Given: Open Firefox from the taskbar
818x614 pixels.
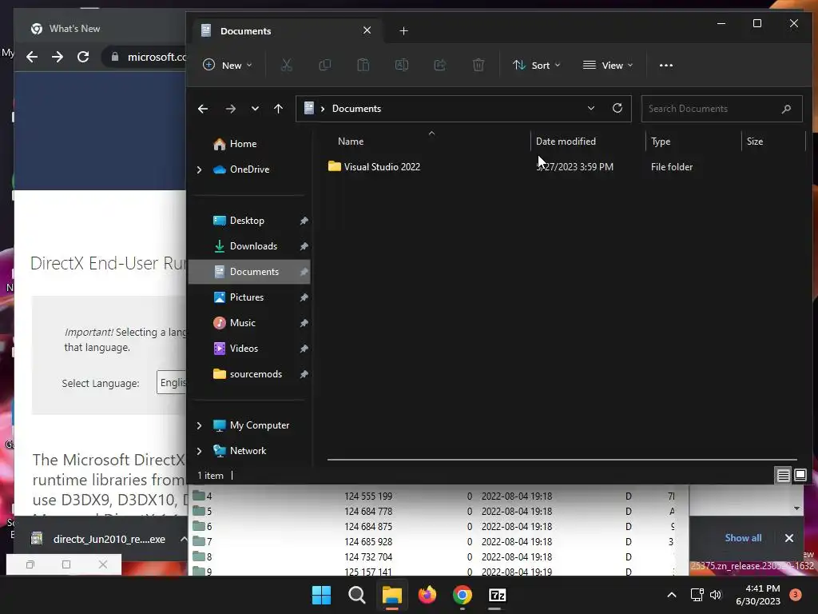Looking at the screenshot, I should [427, 595].
